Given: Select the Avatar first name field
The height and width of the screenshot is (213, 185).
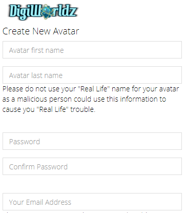Looking at the screenshot, I should (92, 50).
